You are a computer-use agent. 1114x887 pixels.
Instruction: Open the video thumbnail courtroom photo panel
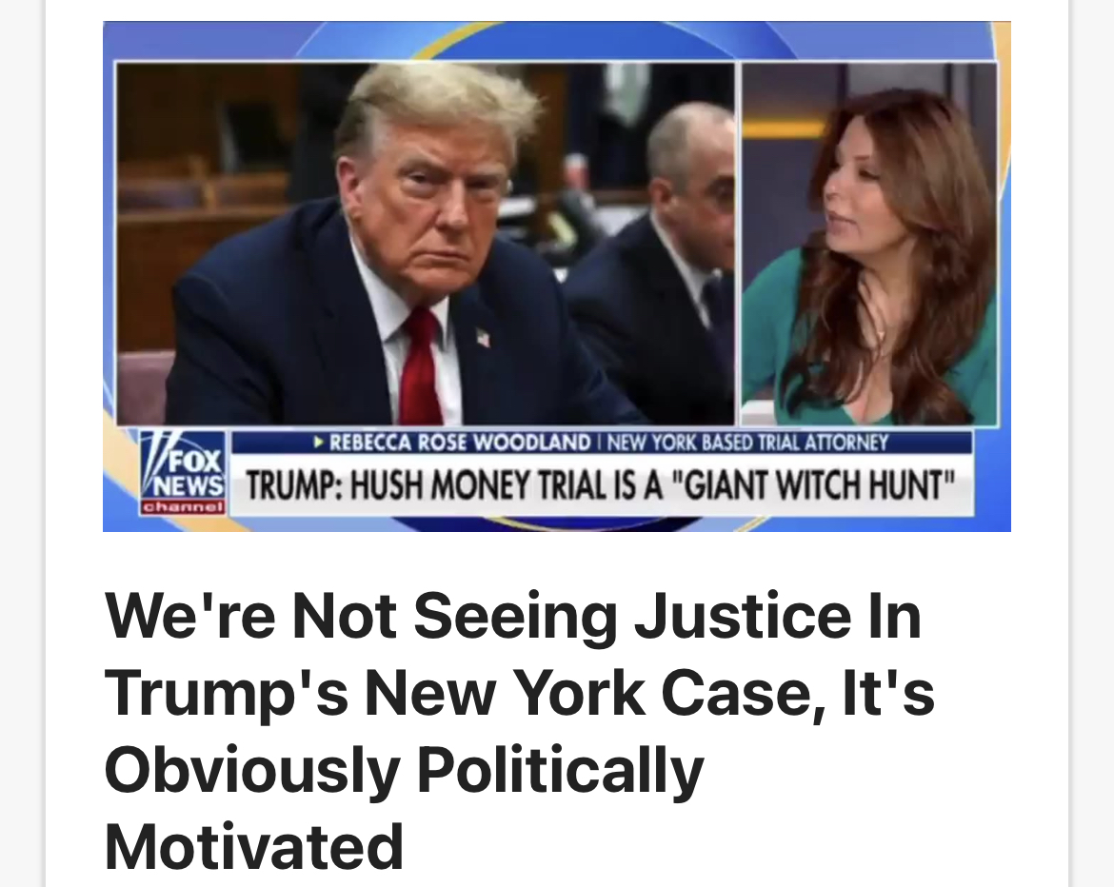[426, 244]
